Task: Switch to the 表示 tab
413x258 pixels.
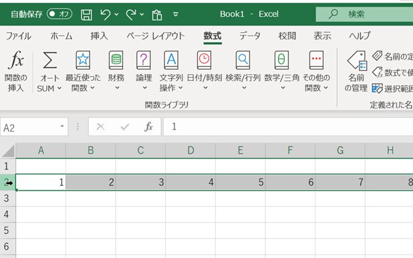Action: (322, 36)
